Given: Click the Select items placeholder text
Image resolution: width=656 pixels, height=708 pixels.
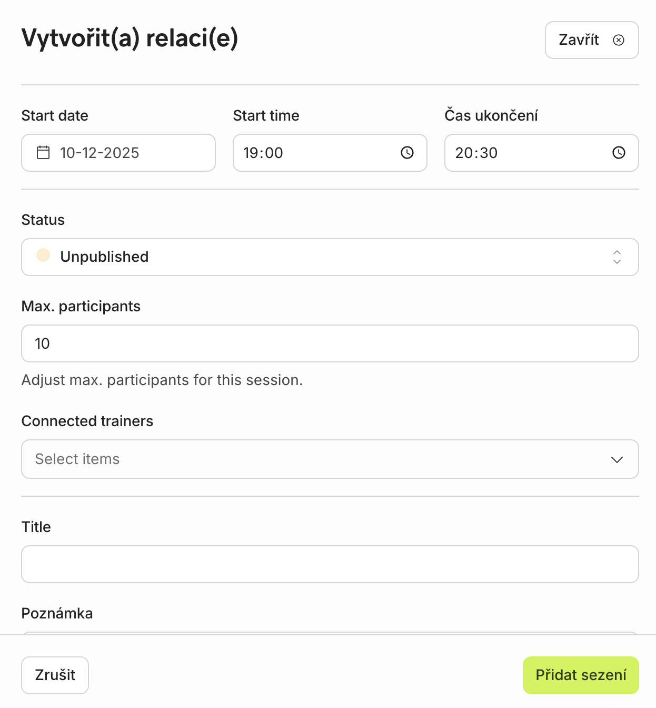Looking at the screenshot, I should click(x=77, y=459).
